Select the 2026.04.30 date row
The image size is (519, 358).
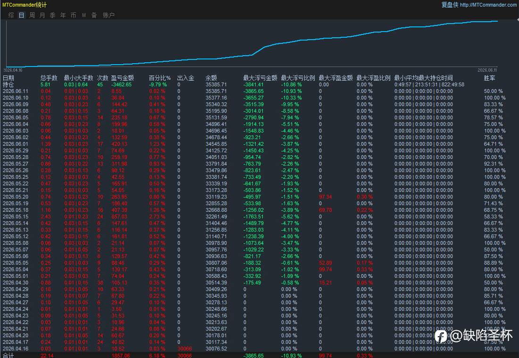point(16,283)
